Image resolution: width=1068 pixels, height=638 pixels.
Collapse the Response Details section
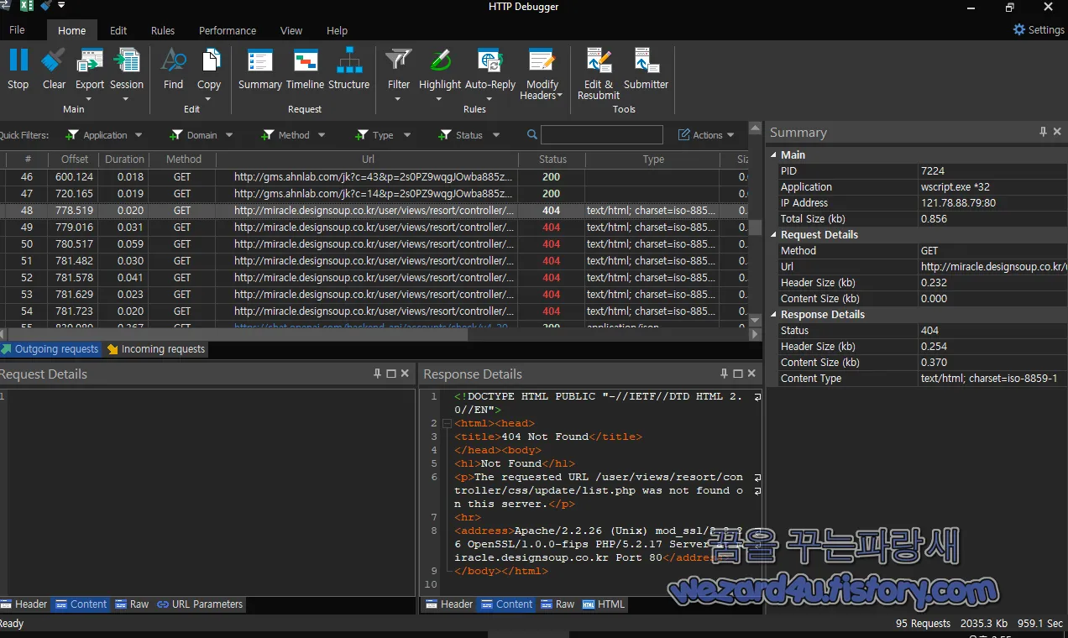[773, 314]
